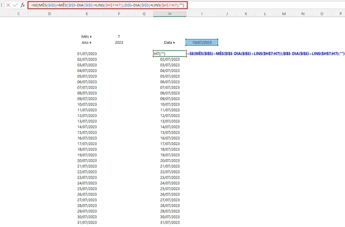The image size is (345, 227).
Task: Select 30/07/2023 in column H
Action: click(170, 217)
